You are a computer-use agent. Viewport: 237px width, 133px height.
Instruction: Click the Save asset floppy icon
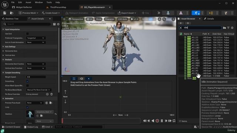[x=4, y=13]
